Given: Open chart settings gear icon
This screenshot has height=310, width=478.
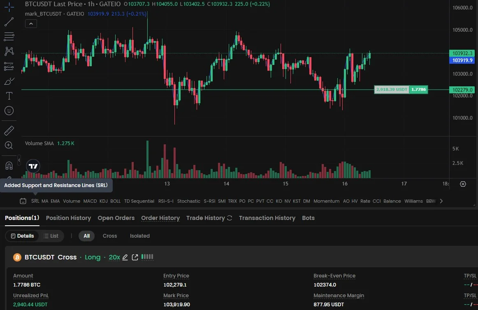Looking at the screenshot, I should click(x=463, y=184).
